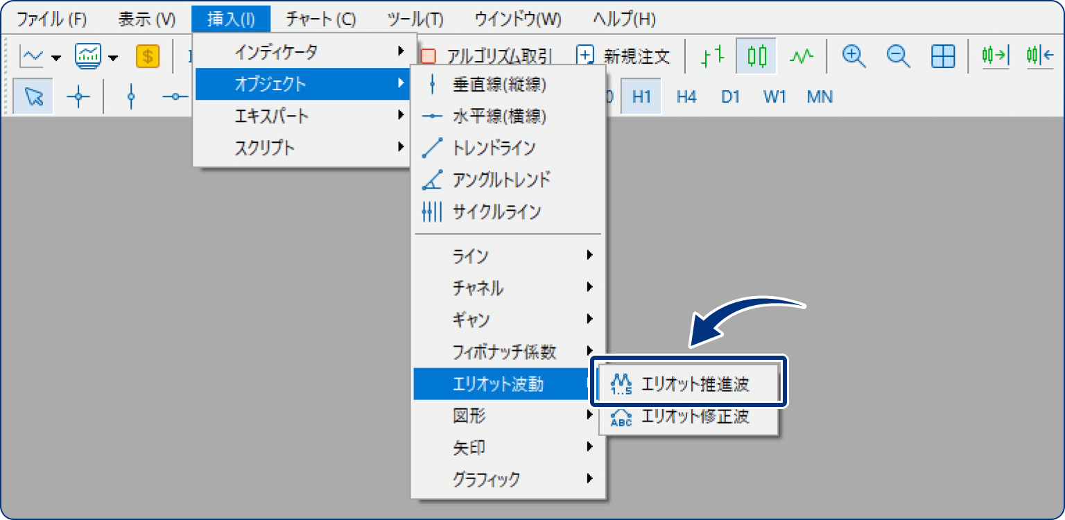Expand the インディケータ submenu
The image size is (1065, 520).
[303, 51]
